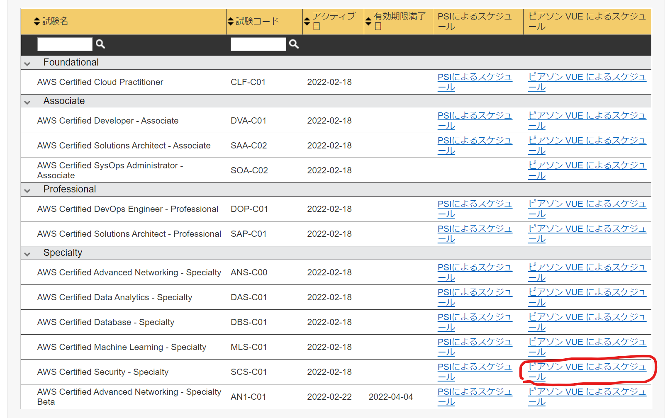Click the アクティブ日 column header label
The image size is (670, 418).
click(334, 21)
